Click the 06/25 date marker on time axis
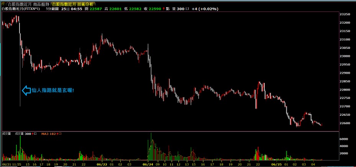The height and width of the screenshot is (167, 356). [277, 164]
